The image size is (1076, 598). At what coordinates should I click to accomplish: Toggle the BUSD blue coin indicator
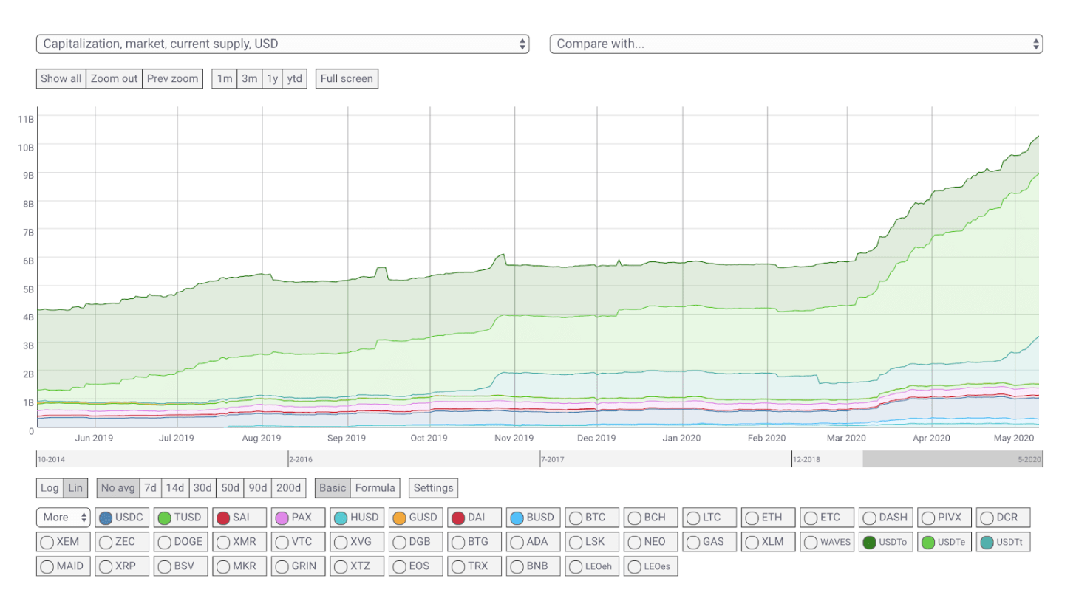coord(517,518)
